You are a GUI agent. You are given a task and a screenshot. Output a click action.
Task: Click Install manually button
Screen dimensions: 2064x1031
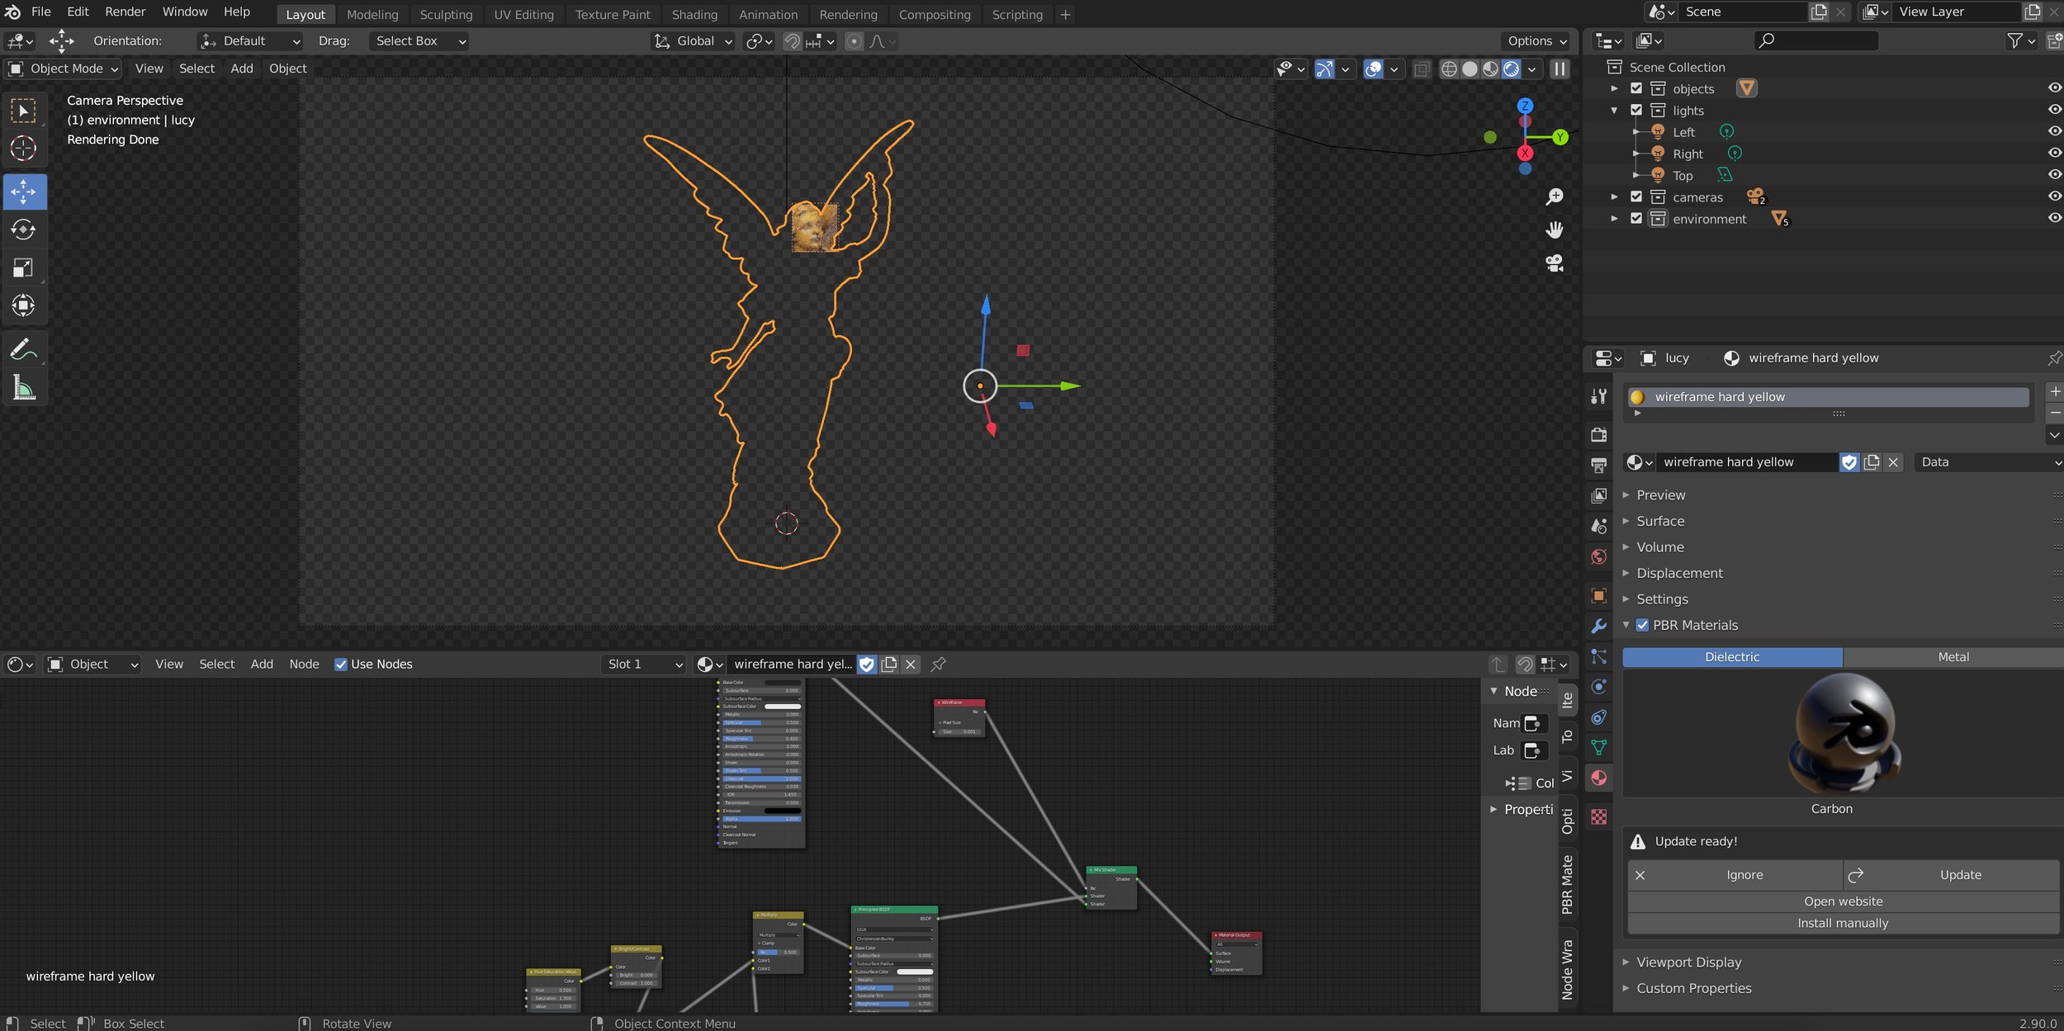pyautogui.click(x=1843, y=924)
